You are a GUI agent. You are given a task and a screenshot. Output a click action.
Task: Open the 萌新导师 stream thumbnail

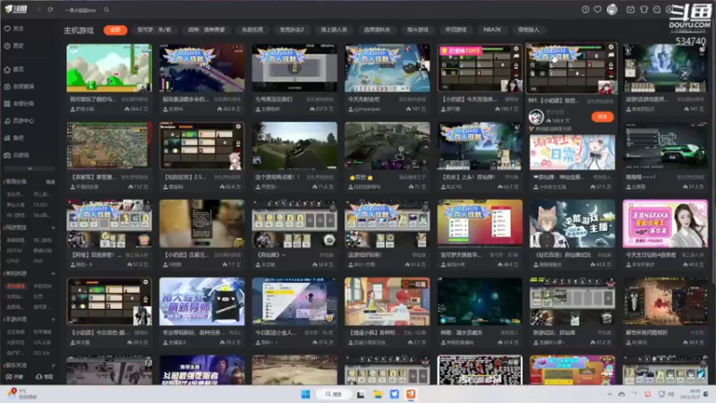[x=202, y=302]
